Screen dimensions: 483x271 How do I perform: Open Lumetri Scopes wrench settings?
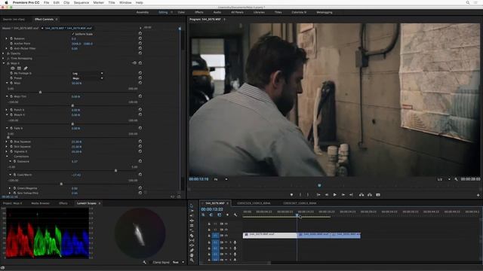coord(144,262)
